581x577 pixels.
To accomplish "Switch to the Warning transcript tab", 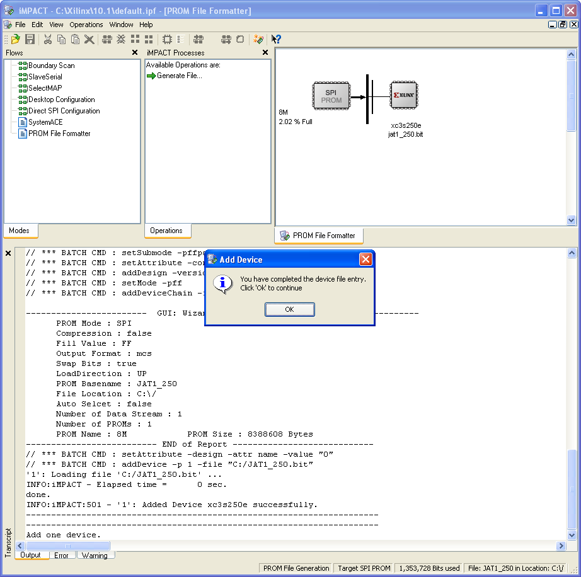I will coord(95,555).
